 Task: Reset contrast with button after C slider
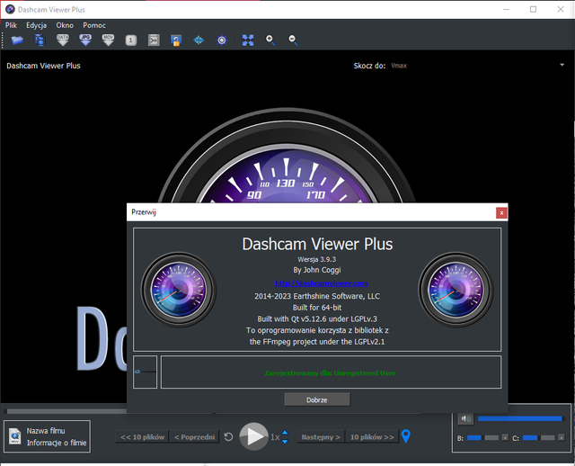click(x=561, y=438)
